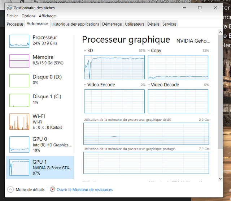
Task: Switch to the Processus tab
Action: click(x=15, y=24)
